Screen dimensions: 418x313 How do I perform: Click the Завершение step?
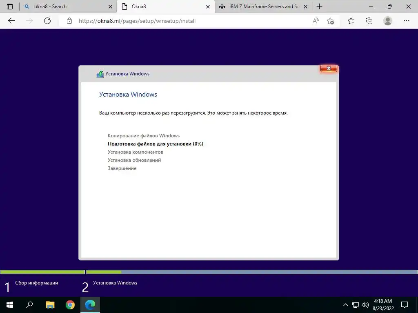click(122, 168)
